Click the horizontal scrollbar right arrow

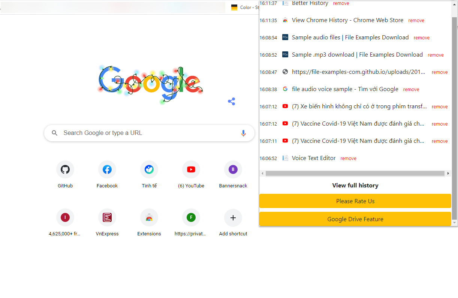pyautogui.click(x=448, y=174)
